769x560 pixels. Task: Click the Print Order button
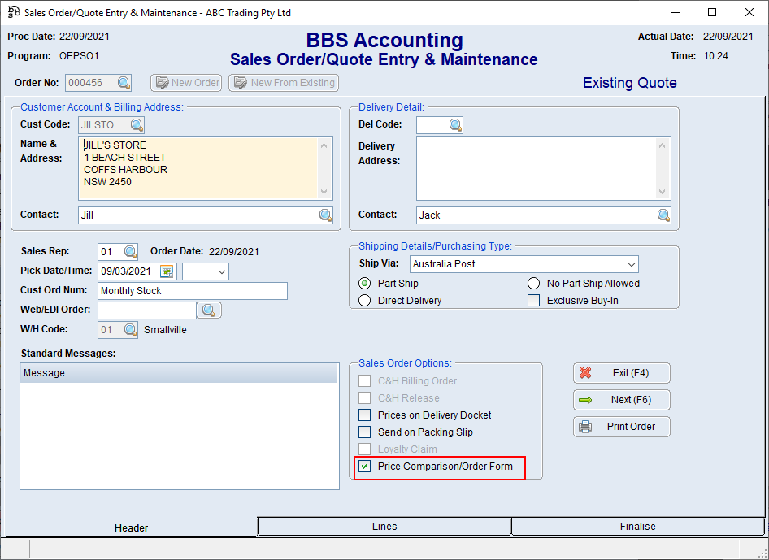[621, 426]
